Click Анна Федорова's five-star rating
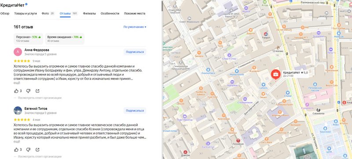352x159 pixels. (x=22, y=61)
